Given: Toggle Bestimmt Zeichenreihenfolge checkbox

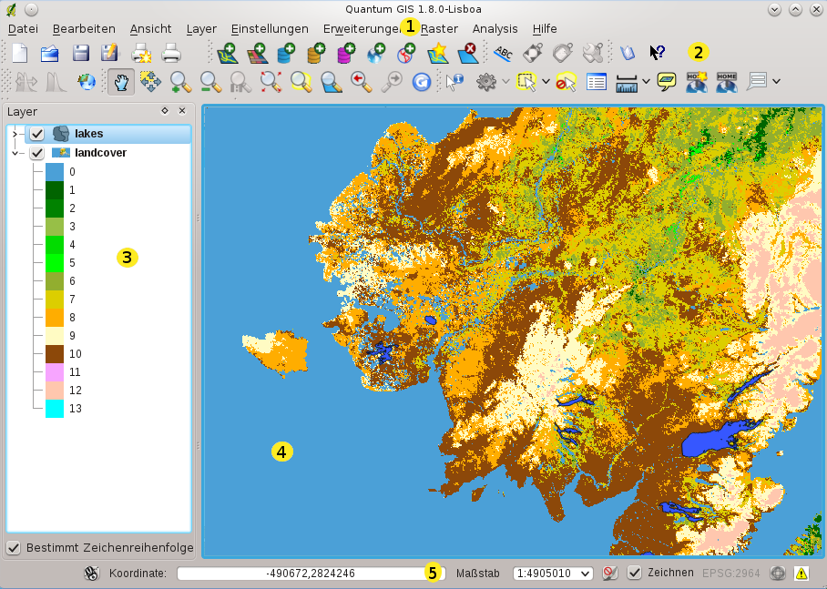Looking at the screenshot, I should [13, 548].
